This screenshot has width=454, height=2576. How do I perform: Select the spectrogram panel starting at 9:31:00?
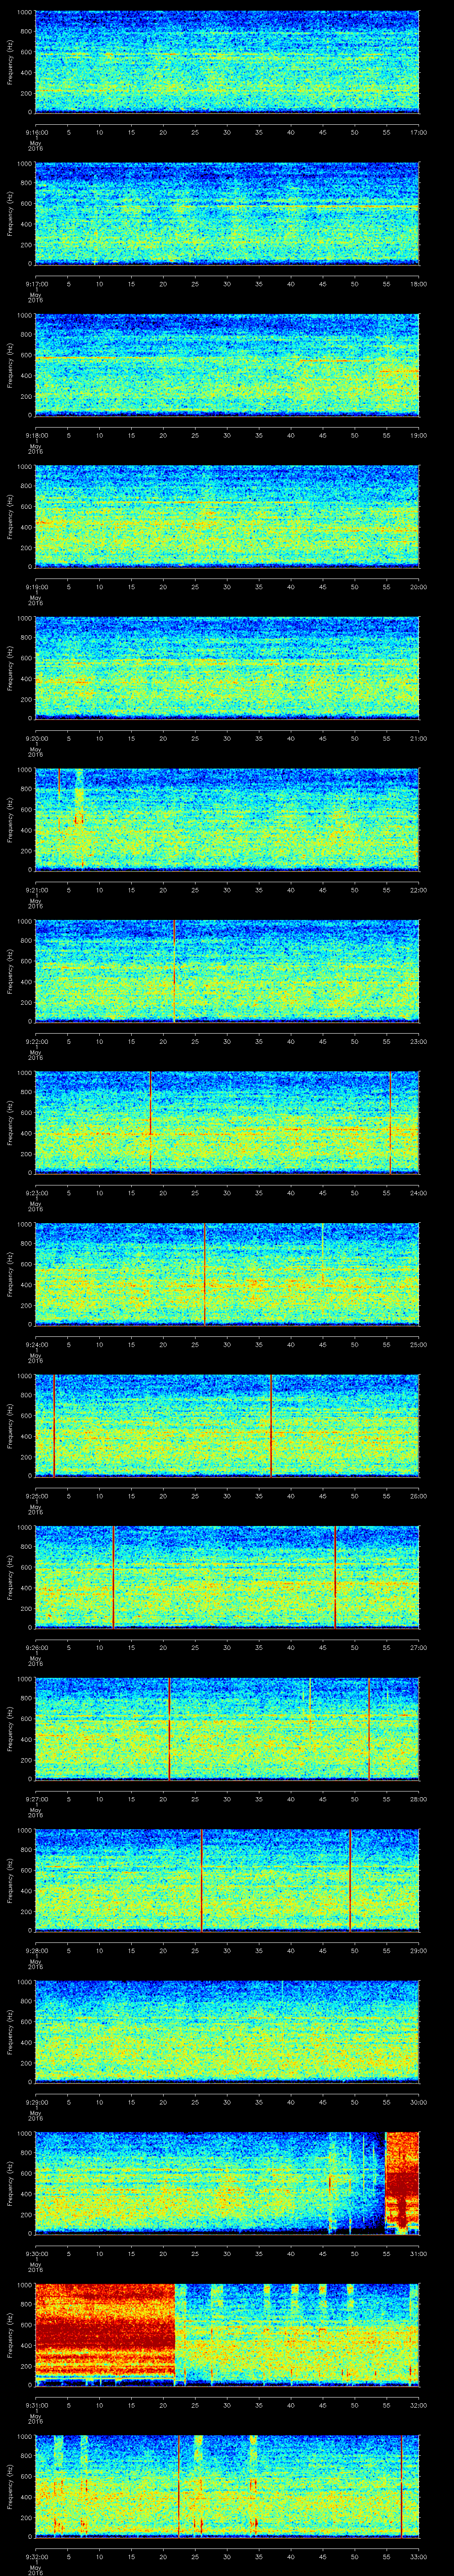[x=227, y=2335]
